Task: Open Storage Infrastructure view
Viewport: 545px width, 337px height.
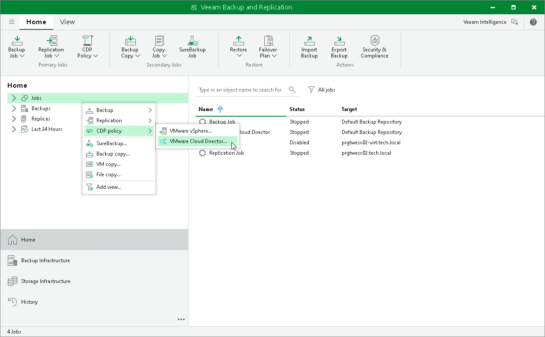Action: click(94, 281)
